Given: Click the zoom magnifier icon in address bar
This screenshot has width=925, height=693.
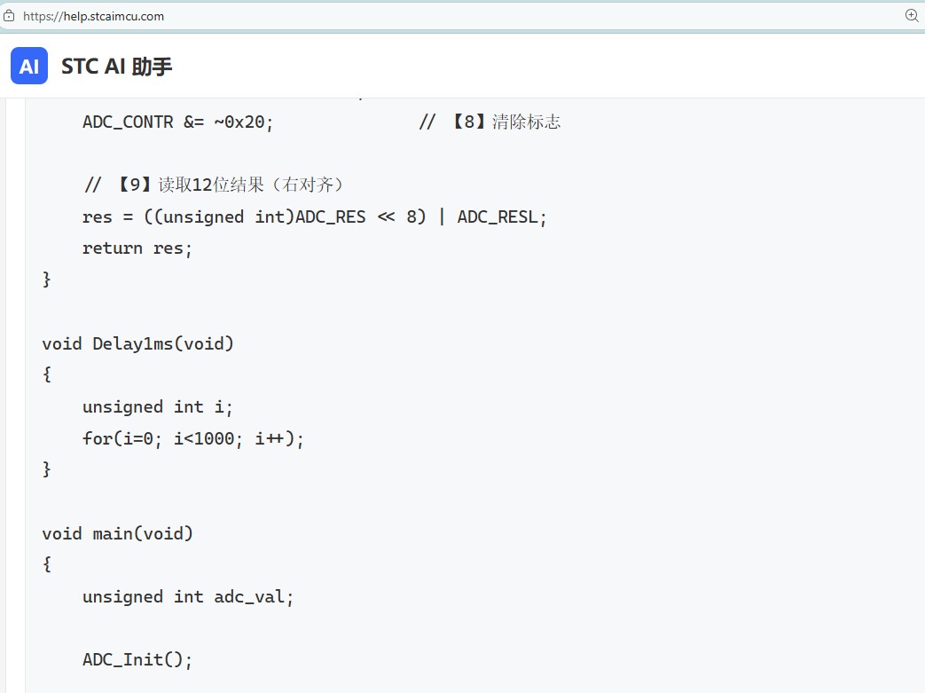Looking at the screenshot, I should [x=912, y=16].
